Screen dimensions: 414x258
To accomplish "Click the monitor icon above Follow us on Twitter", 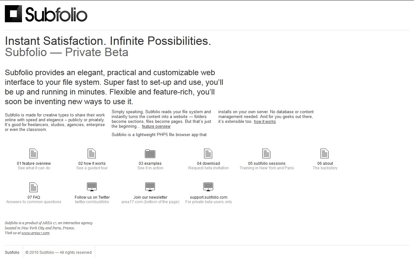I will 92,187.
